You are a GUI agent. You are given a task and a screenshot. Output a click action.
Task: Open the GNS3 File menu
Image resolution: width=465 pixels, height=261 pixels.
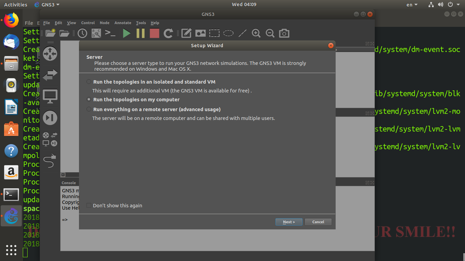[x=47, y=23]
